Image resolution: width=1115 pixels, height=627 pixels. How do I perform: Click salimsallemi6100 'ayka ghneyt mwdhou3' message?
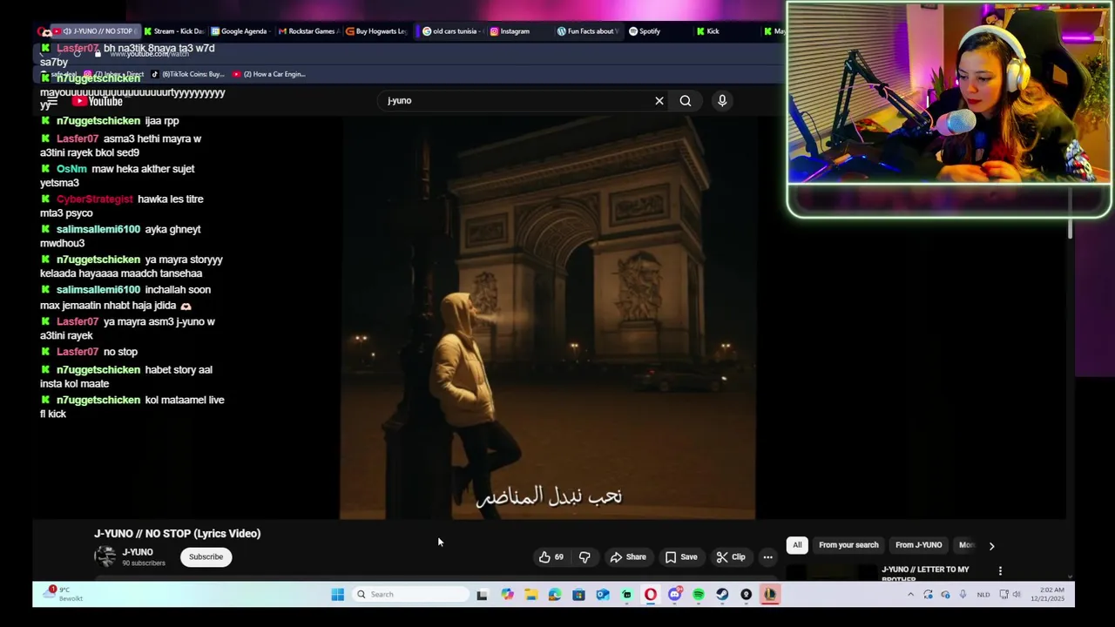click(120, 236)
